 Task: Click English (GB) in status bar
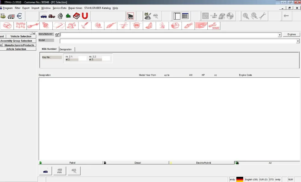tap(251, 180)
